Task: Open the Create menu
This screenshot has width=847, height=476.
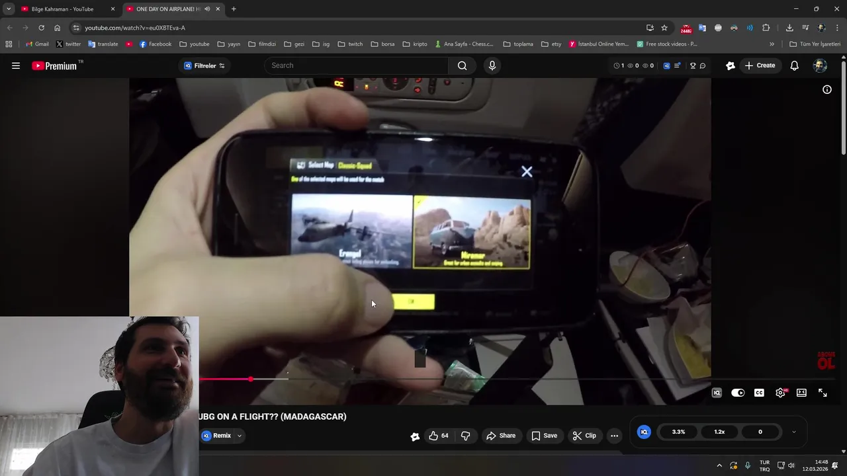Action: click(760, 65)
